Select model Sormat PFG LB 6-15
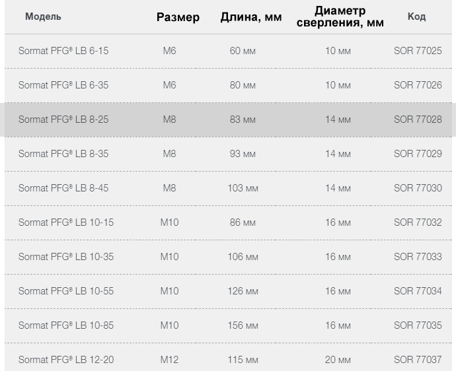This screenshot has width=456, height=371. [63, 51]
